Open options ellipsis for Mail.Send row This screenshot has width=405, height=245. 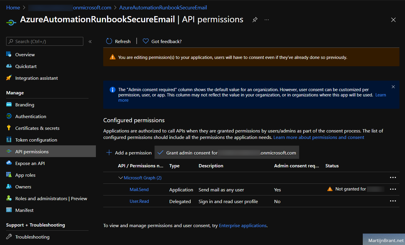393,189
